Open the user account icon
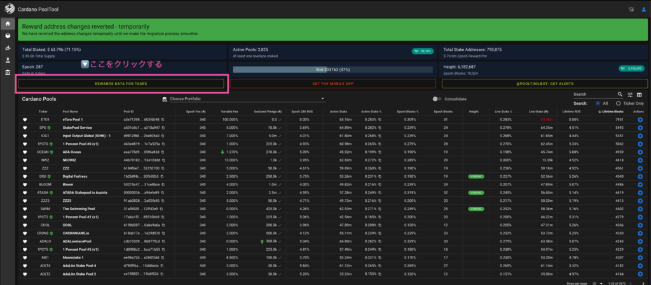651x285 pixels. [x=643, y=9]
